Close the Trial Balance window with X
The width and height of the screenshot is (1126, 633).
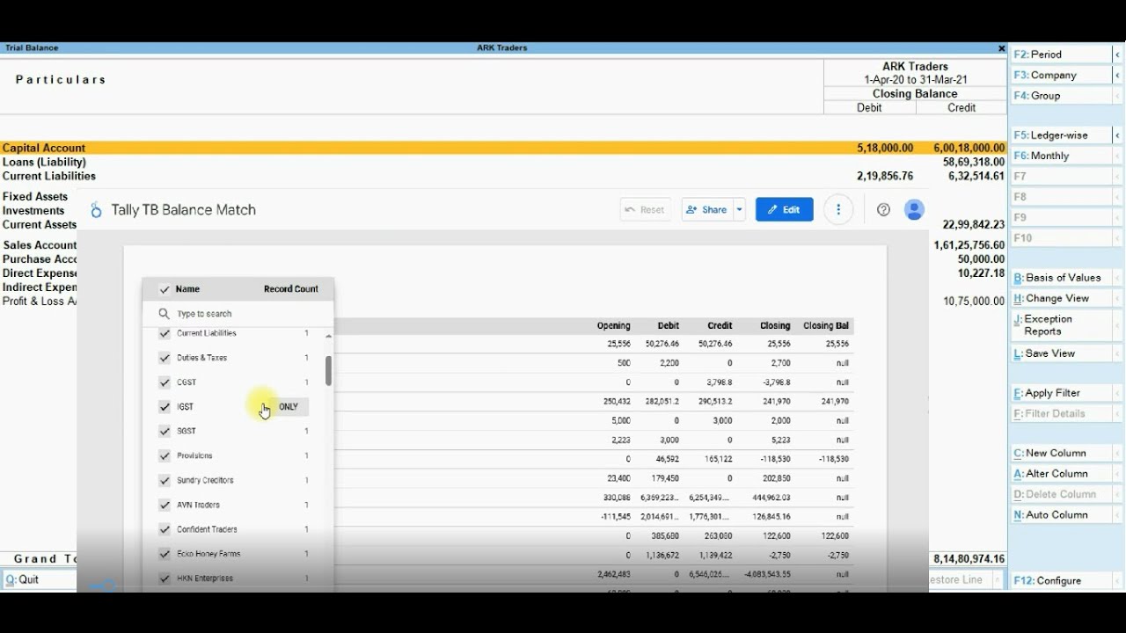(1001, 48)
